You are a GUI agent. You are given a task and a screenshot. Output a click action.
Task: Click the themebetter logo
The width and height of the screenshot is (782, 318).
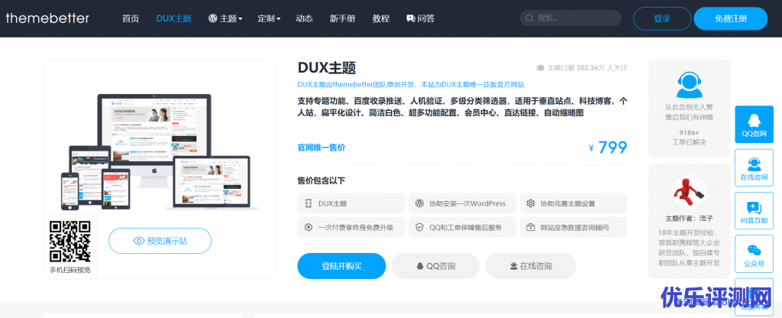click(47, 18)
